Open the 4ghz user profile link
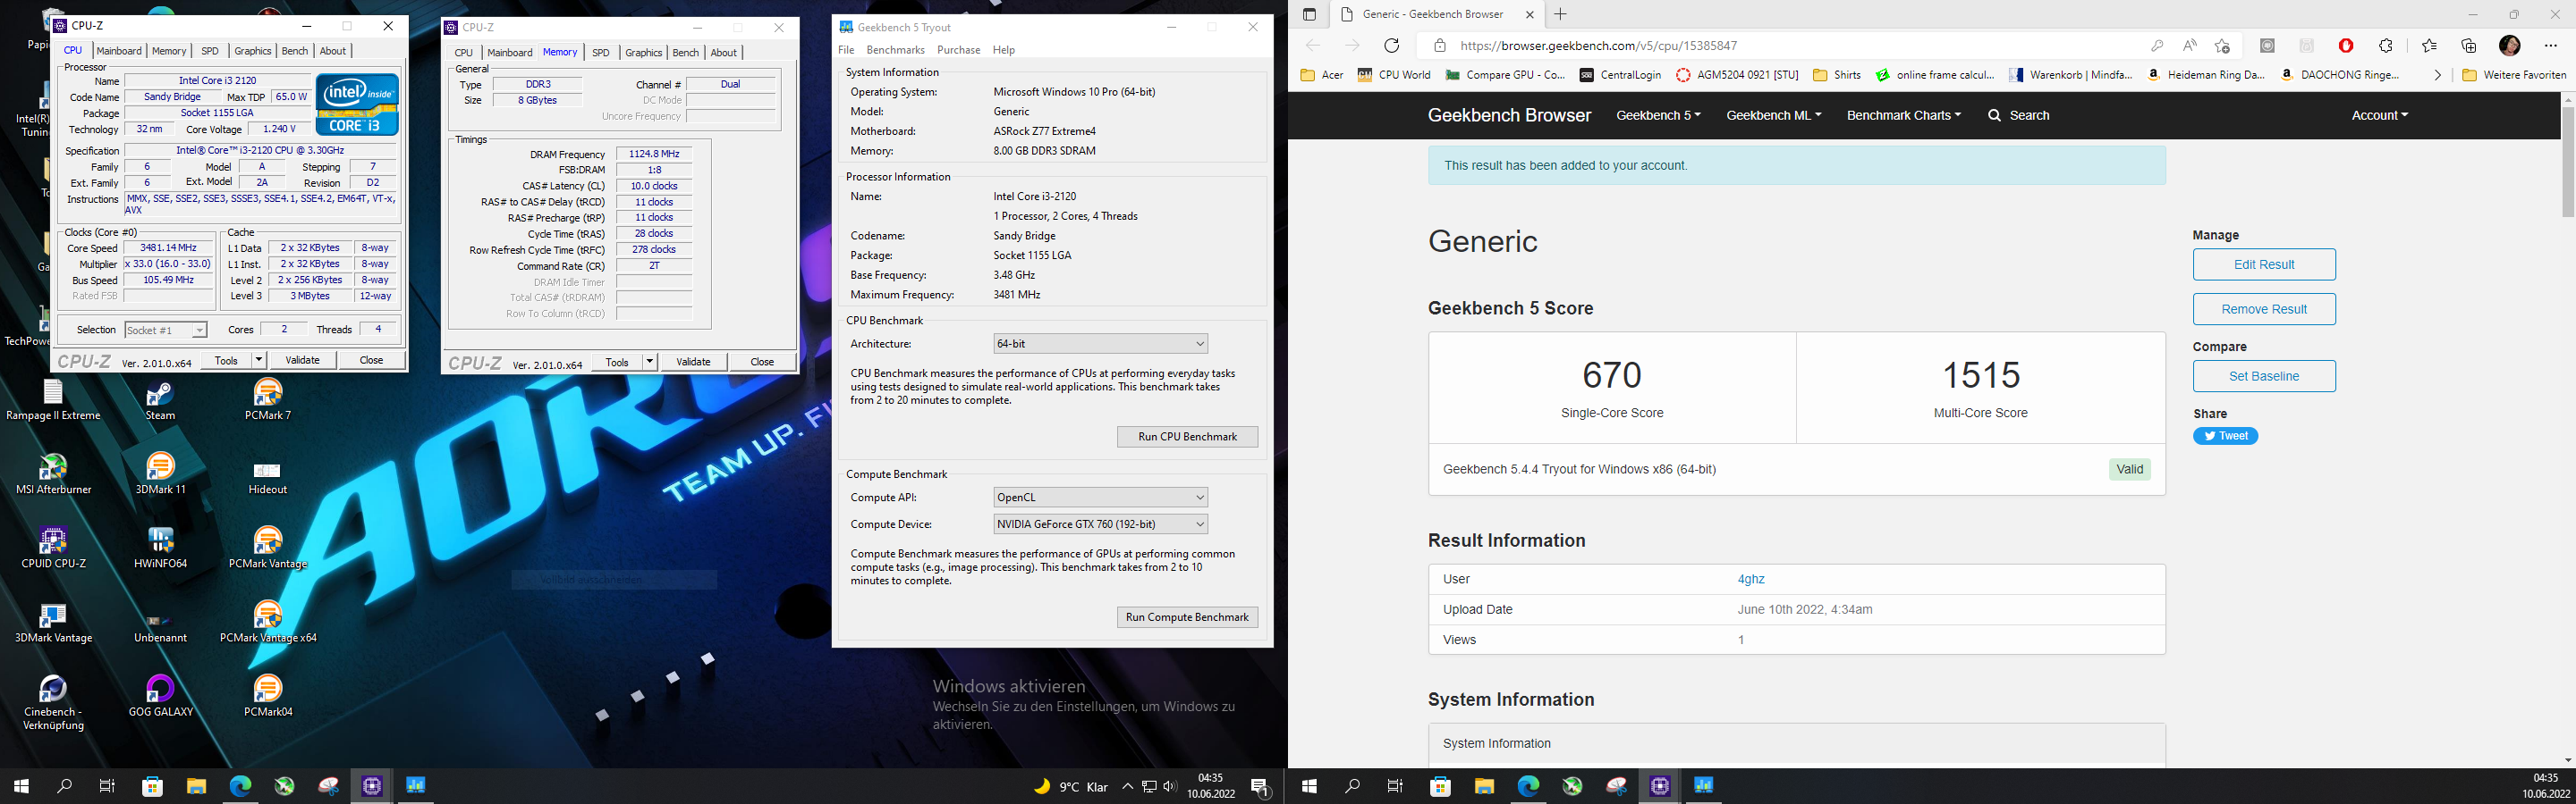 click(x=1751, y=579)
